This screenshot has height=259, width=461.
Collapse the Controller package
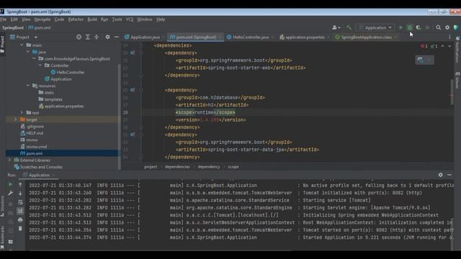pyautogui.click(x=40, y=65)
